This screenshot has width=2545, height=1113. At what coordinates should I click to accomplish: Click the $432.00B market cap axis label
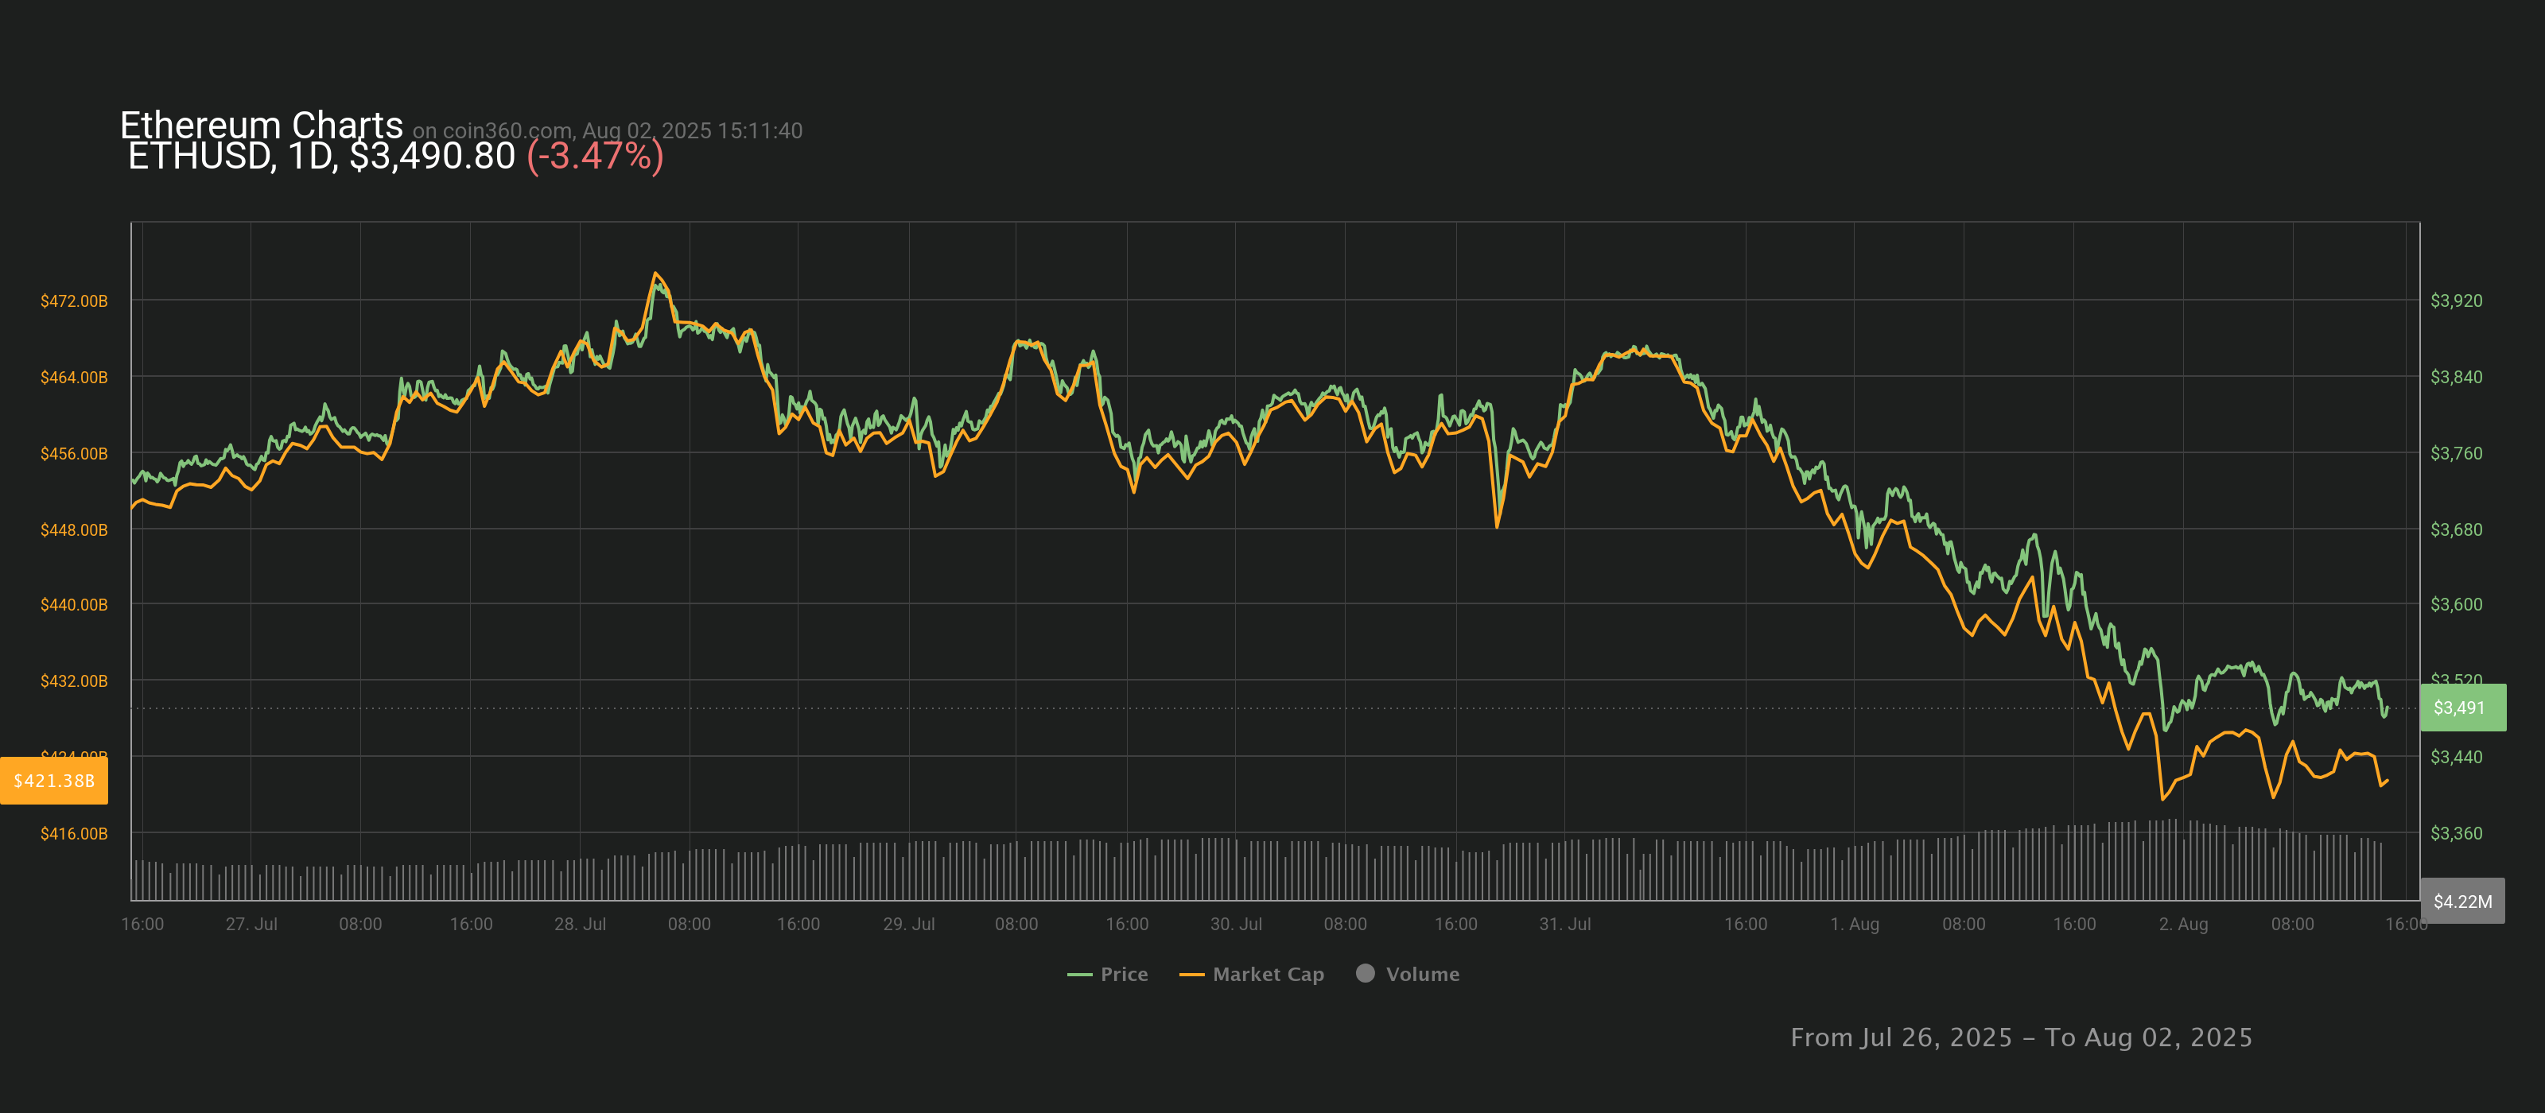click(74, 681)
